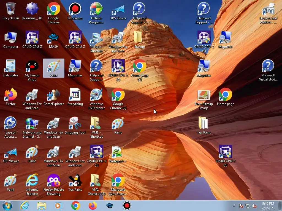Open the Windows Start menu orb

(7, 206)
